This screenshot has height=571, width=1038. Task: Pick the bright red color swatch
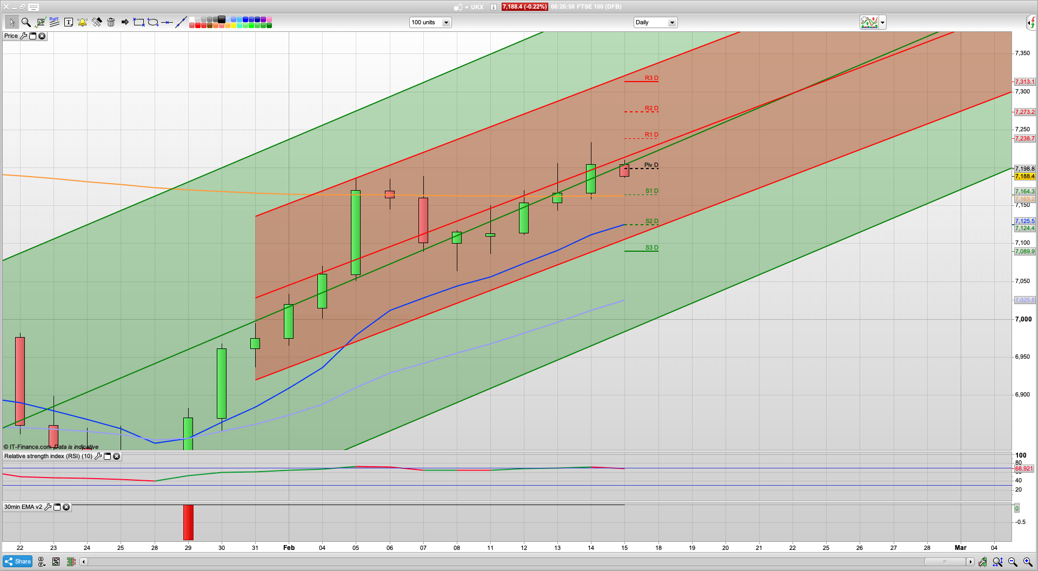click(198, 25)
